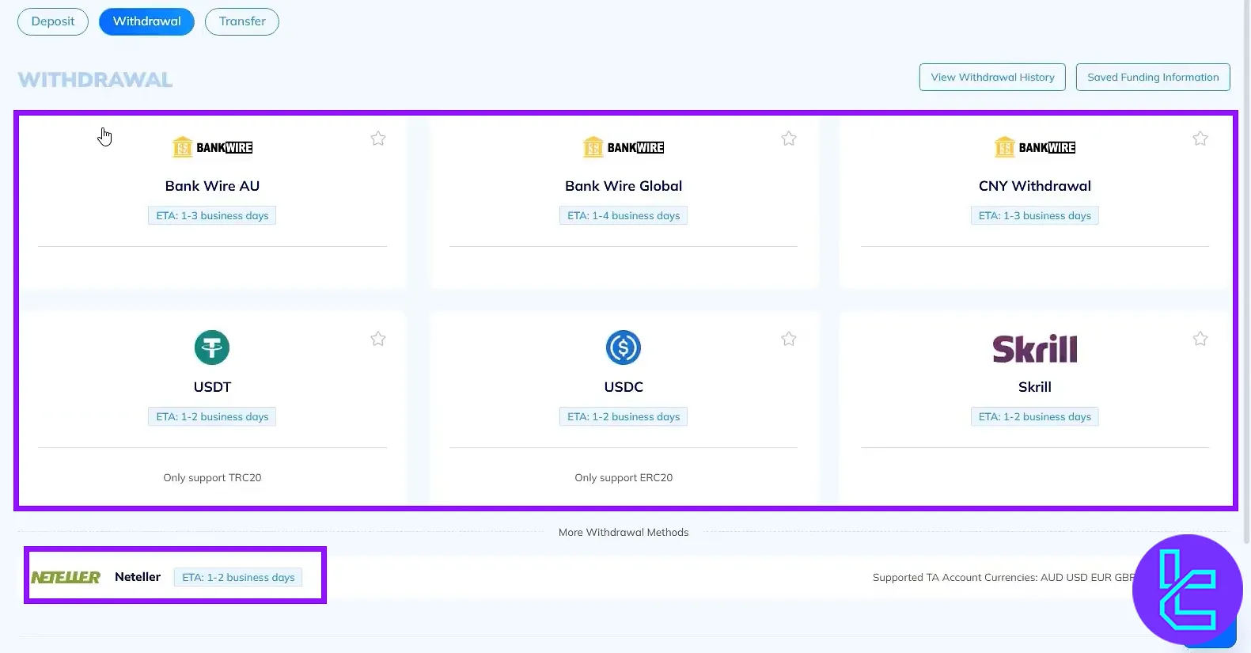1251x653 pixels.
Task: Click 'Only support TRC20' note
Action: pos(212,477)
